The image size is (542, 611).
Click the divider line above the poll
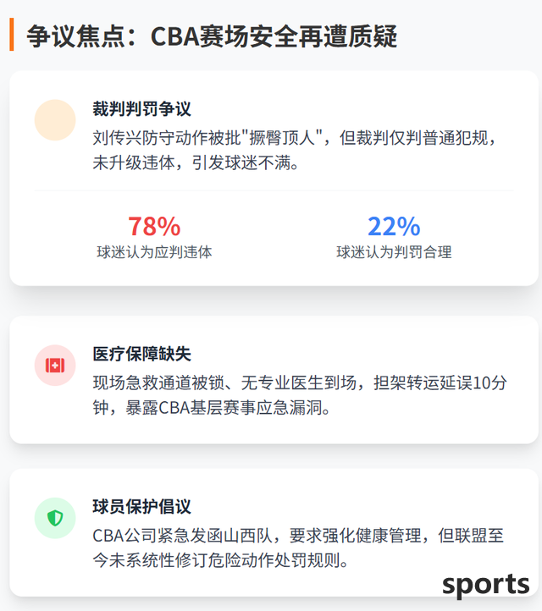[274, 190]
